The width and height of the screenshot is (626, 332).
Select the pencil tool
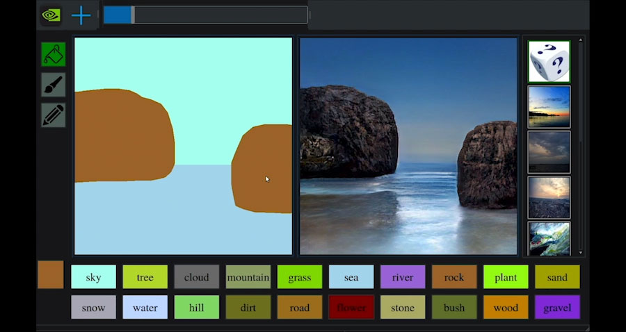(53, 115)
